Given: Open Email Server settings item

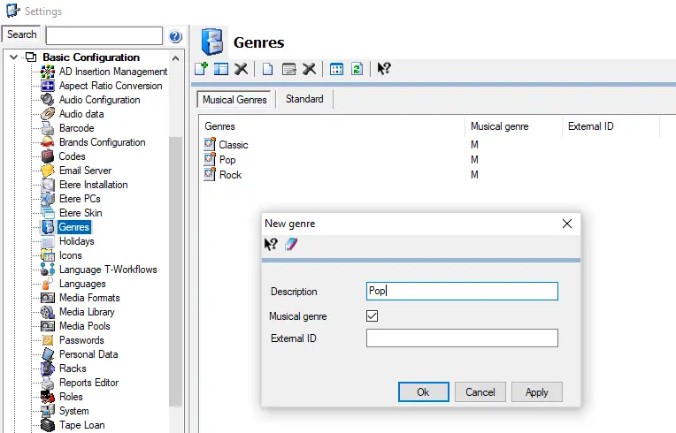Looking at the screenshot, I should click(85, 171).
